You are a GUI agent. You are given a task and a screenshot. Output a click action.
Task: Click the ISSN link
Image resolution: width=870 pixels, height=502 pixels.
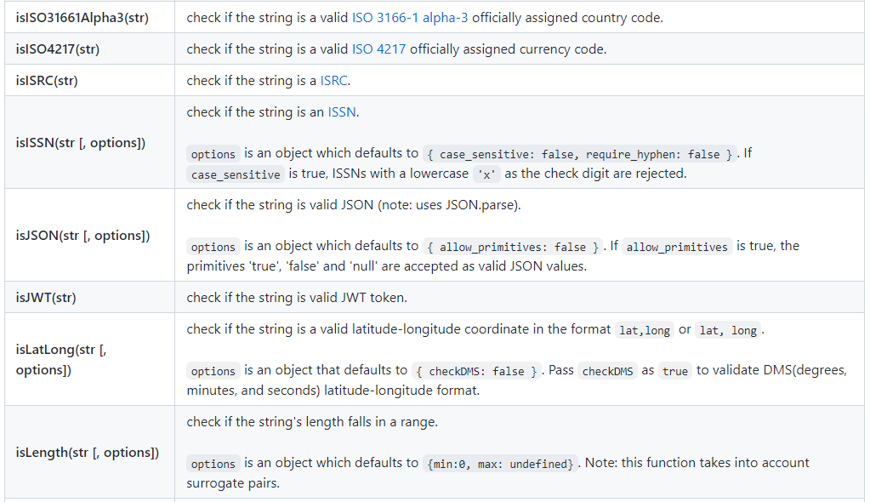tap(342, 112)
